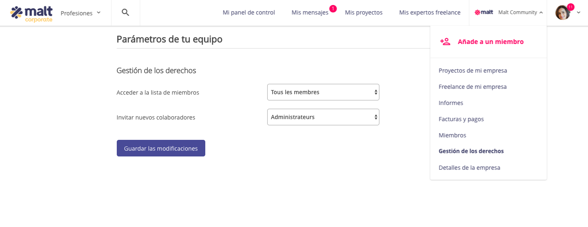Click the 'Gestión de los derechos' section heading
Screen dimensions: 588x227
point(156,71)
